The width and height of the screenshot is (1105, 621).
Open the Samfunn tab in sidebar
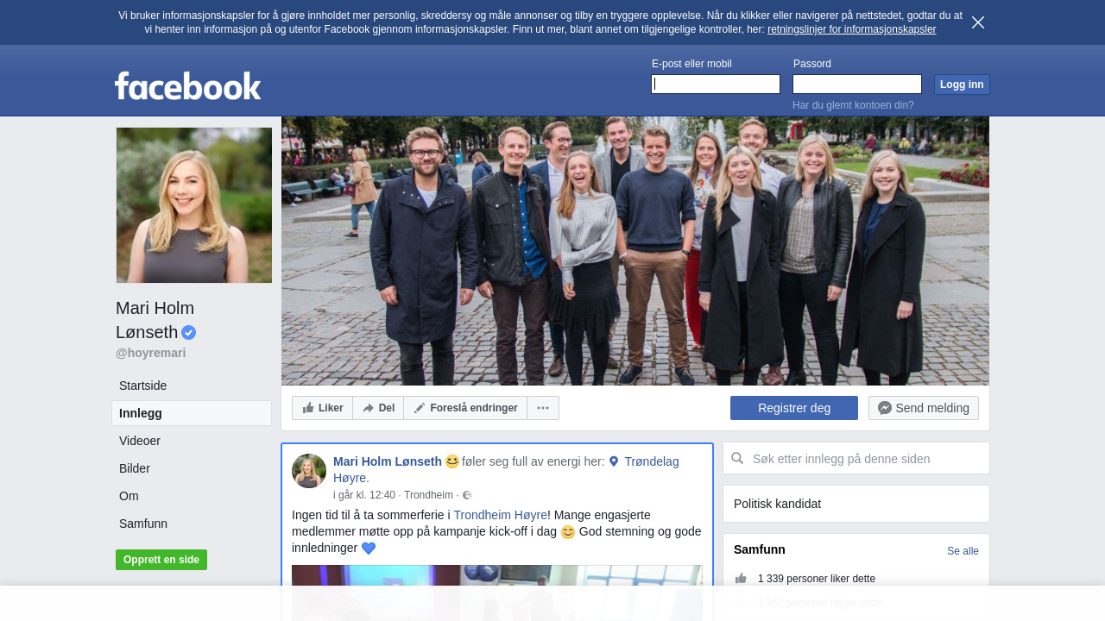192,524
